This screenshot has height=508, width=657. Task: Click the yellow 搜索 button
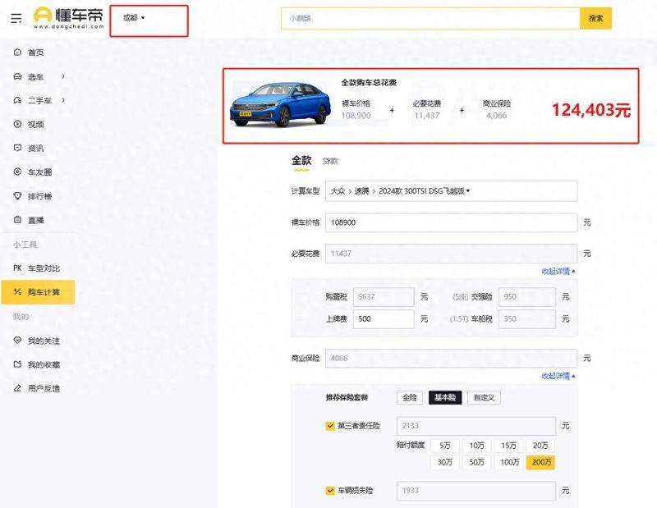point(596,18)
